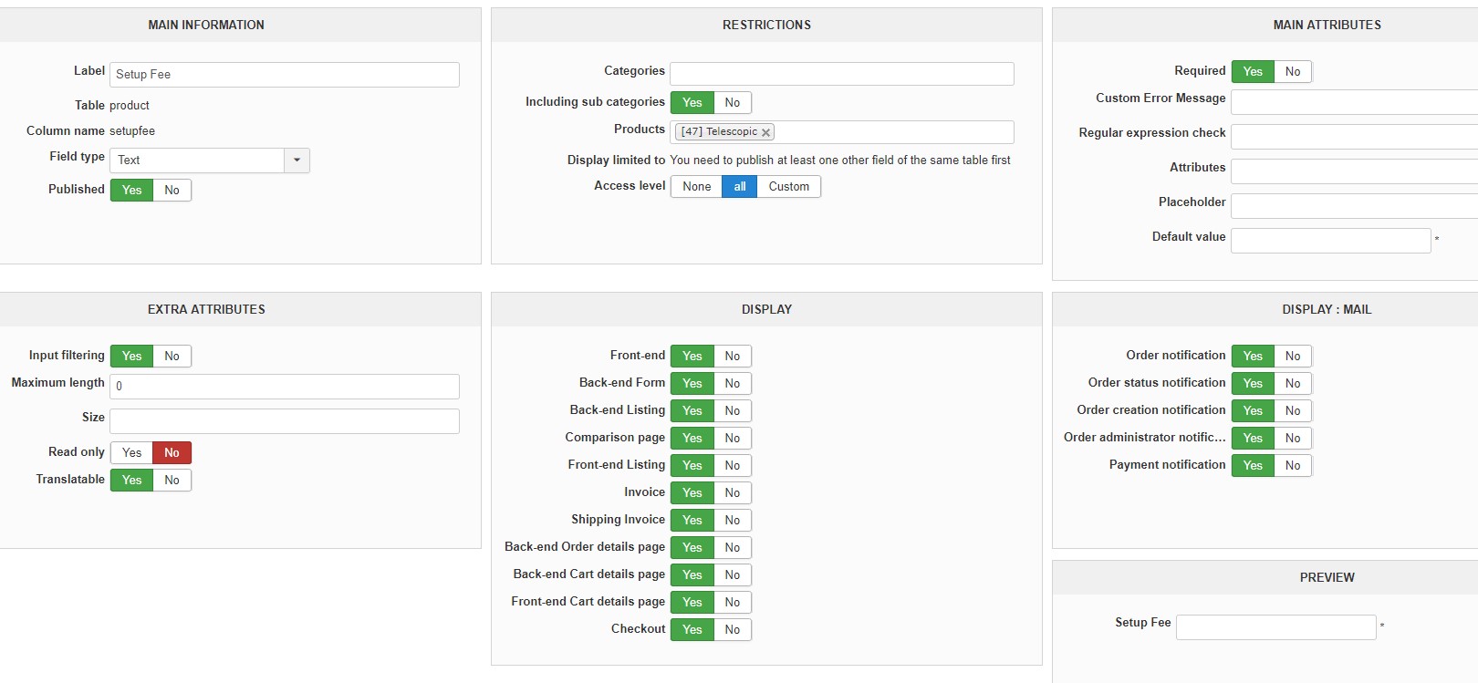Choose Custom access level

pos(788,186)
